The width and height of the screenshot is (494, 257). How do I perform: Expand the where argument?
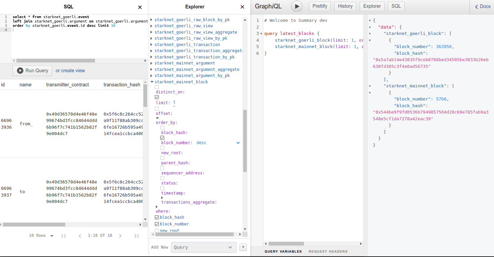tap(157, 207)
